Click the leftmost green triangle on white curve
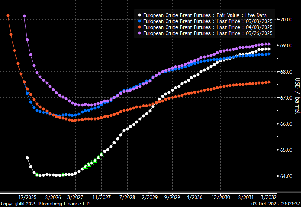The width and height of the screenshot is (301, 207). 37,175
